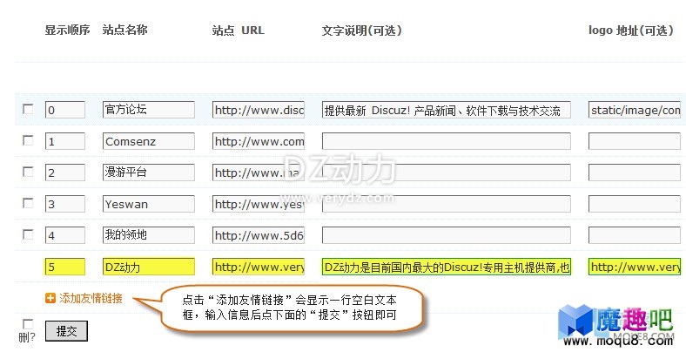The width and height of the screenshot is (686, 352).
Task: Edit the site name field Comsenz
Action: tap(149, 141)
